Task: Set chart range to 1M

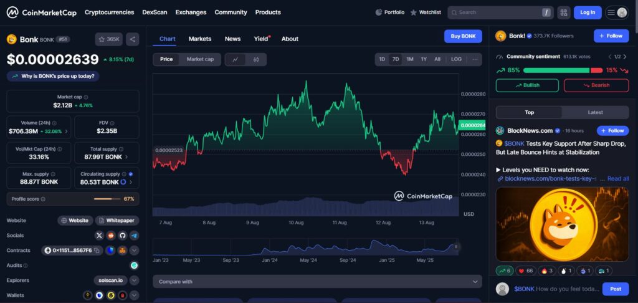Action: coord(410,59)
